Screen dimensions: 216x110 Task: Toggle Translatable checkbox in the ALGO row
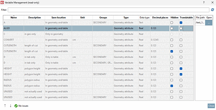click(181, 28)
